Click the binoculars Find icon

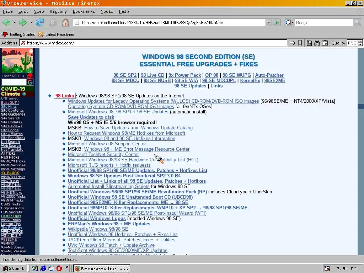point(317,43)
